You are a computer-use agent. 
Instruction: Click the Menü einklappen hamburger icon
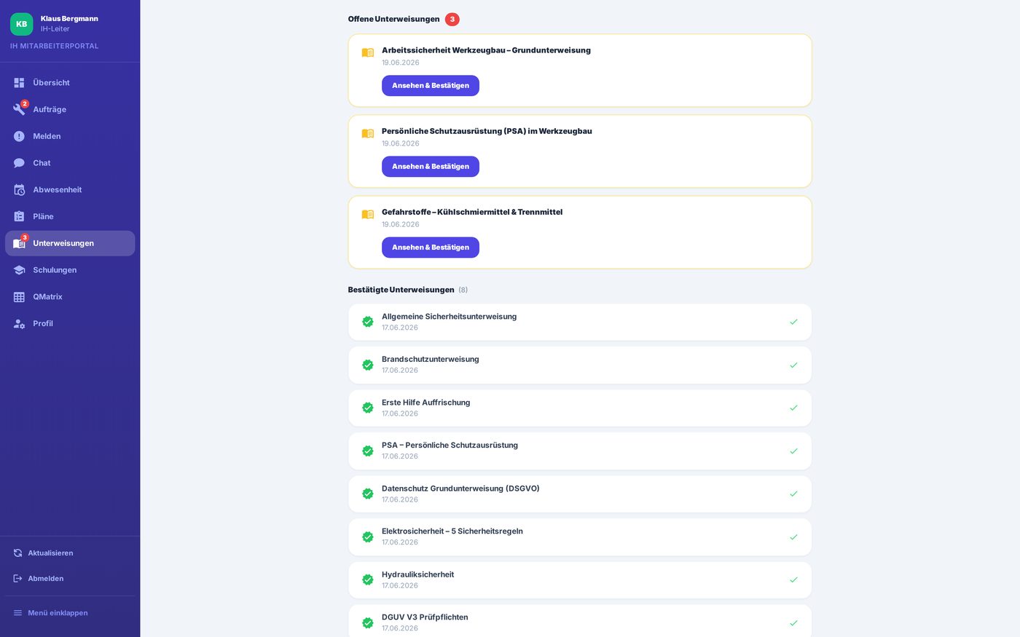18,613
